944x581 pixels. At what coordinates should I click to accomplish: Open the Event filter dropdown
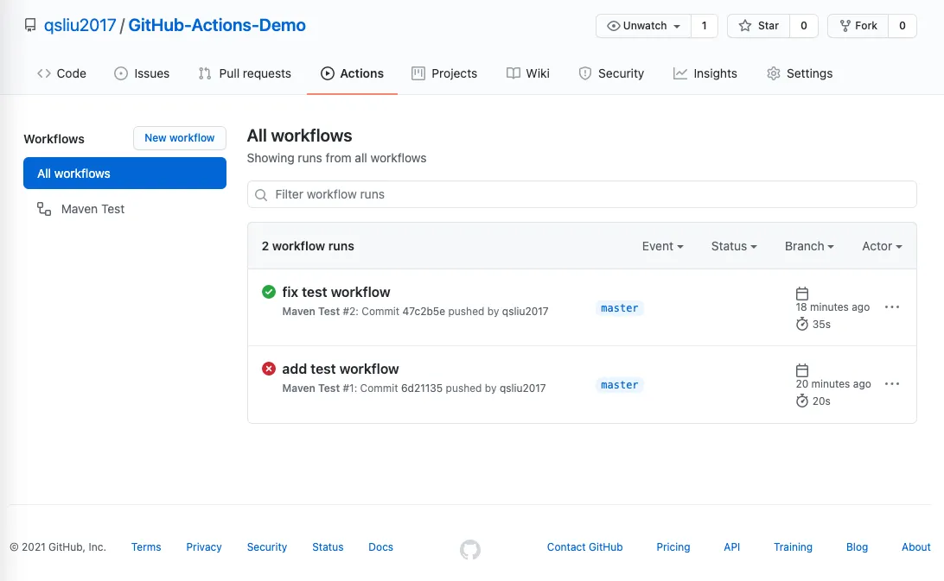tap(662, 246)
